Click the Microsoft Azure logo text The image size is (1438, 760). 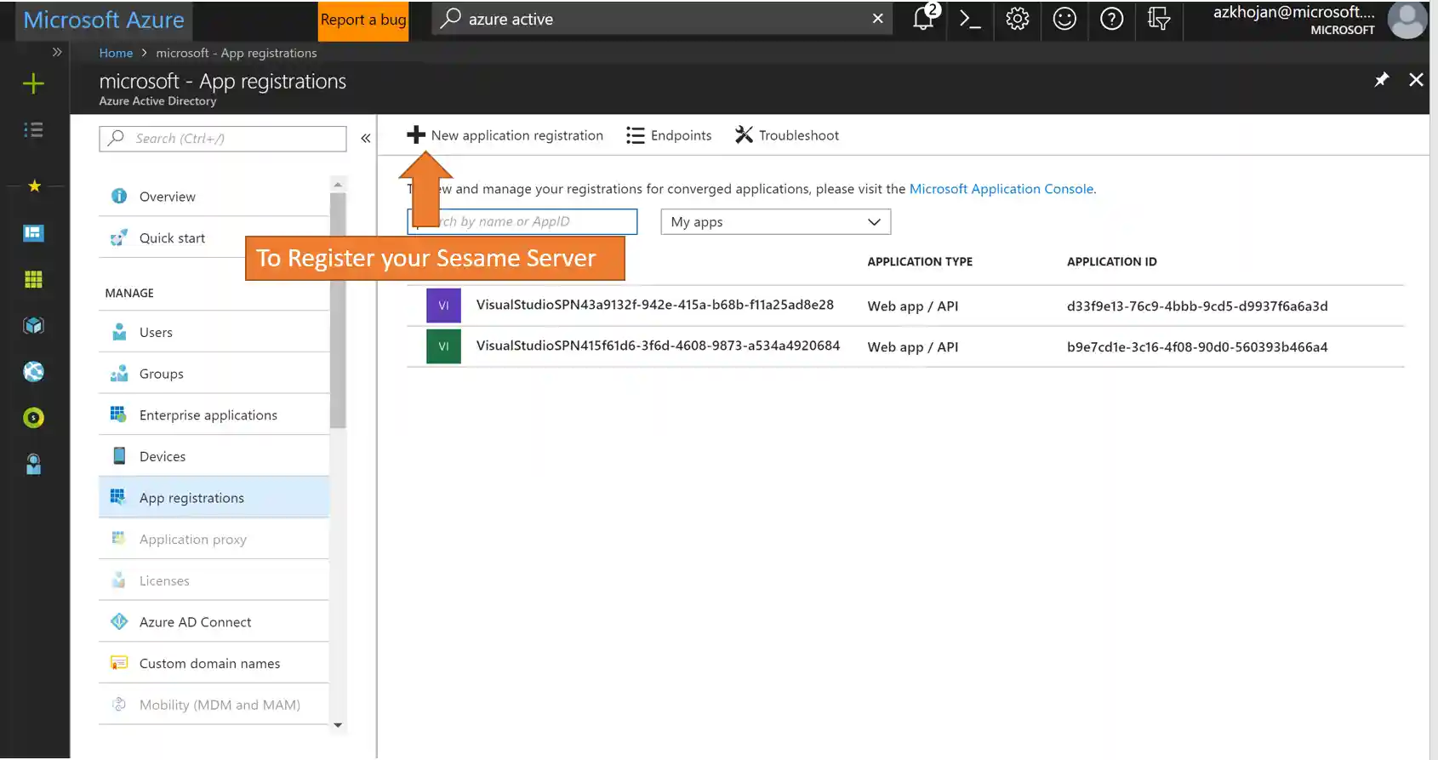(x=104, y=20)
